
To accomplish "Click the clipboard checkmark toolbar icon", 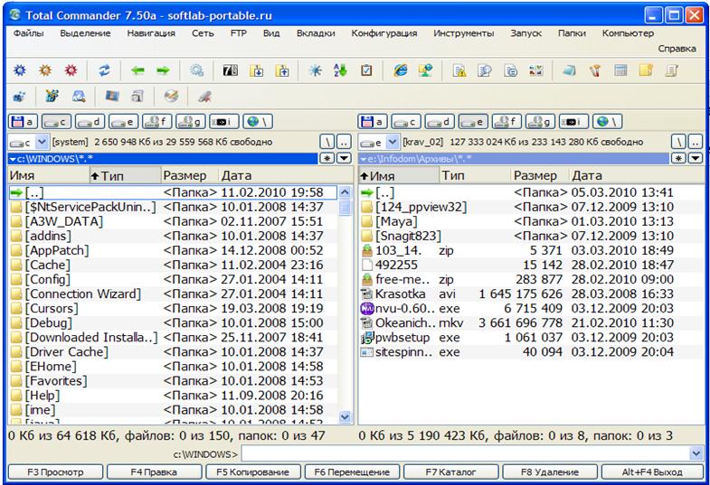I will click(366, 70).
